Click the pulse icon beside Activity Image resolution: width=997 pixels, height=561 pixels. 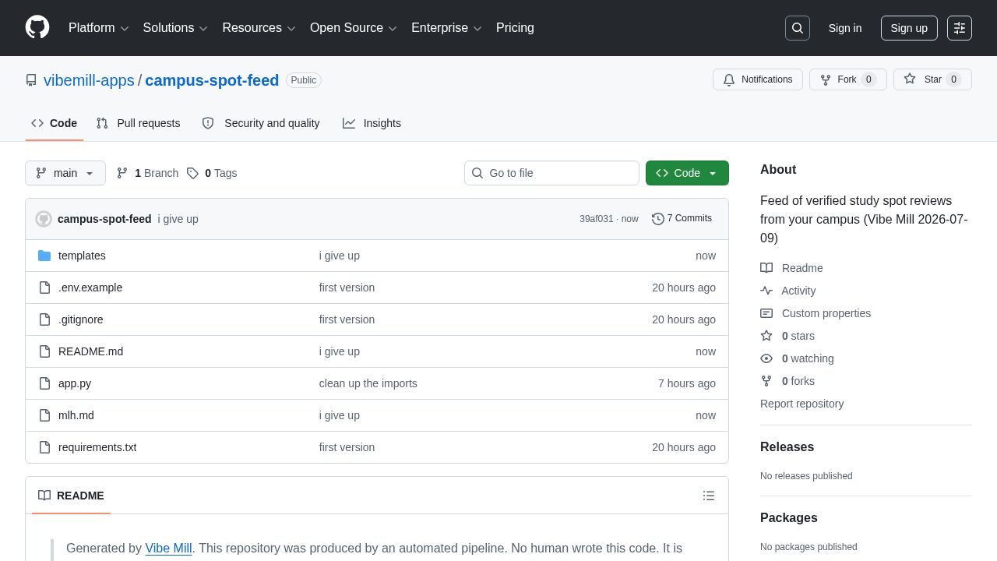766,291
